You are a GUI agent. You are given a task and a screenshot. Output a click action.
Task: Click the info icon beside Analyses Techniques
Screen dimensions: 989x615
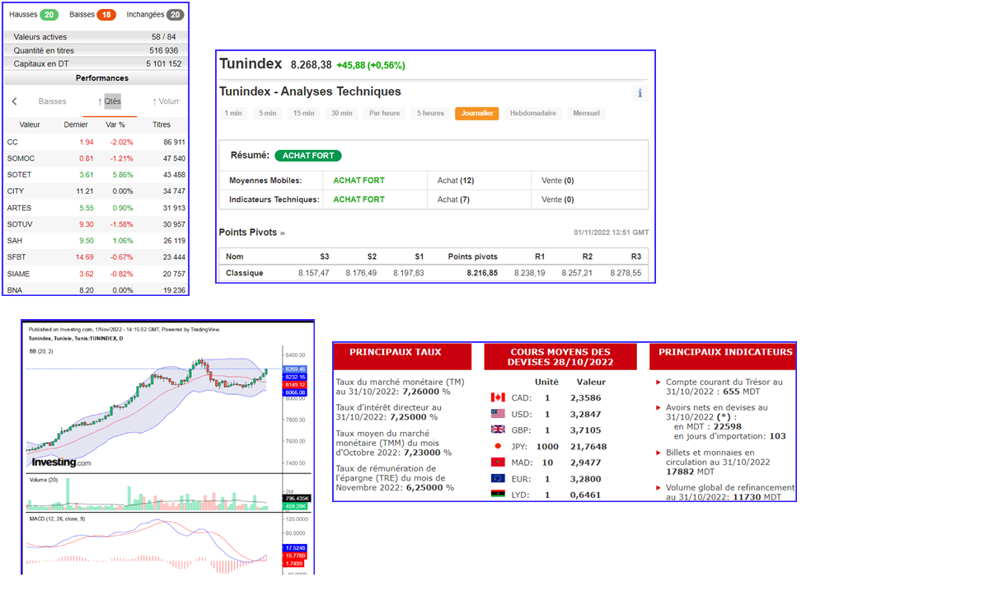[x=640, y=93]
